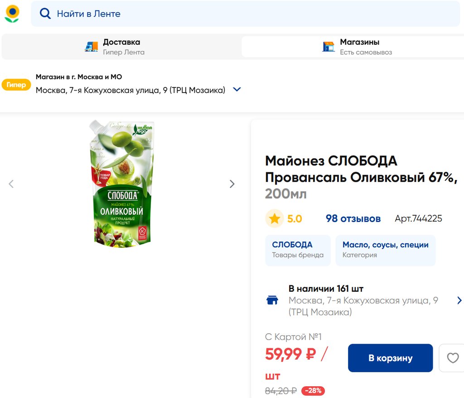Add mayonnaise to cart with В корзину
Viewport: 464px width, 398px height.
click(x=390, y=358)
